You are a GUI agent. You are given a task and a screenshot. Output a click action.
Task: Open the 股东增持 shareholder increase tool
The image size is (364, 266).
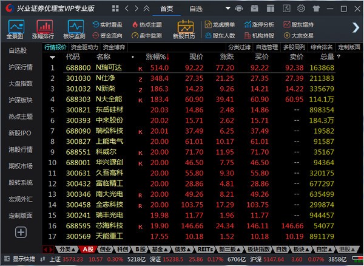(298, 25)
